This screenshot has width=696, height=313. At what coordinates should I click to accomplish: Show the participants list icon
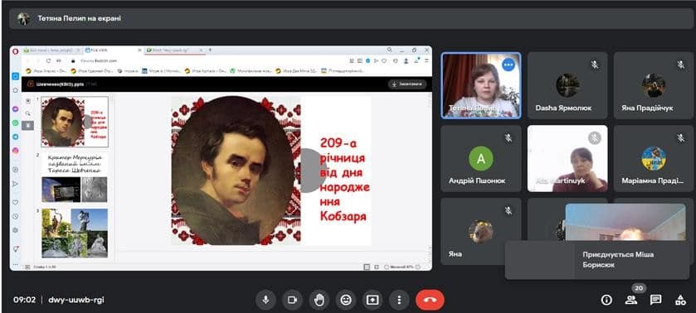point(630,300)
